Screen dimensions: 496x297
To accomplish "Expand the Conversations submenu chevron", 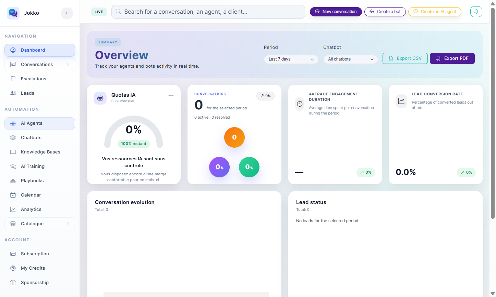I will coord(68,64).
